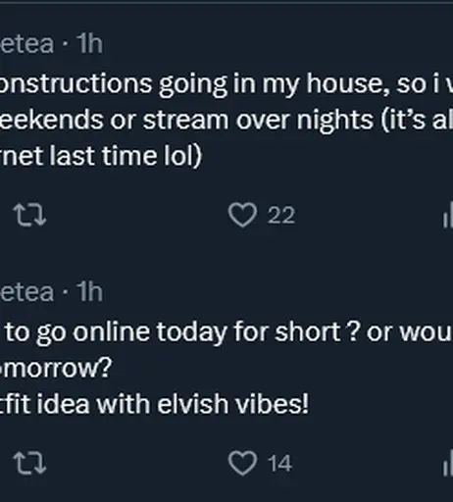The width and height of the screenshot is (453, 502).
Task: Open the 14 like count
Action: tap(279, 463)
